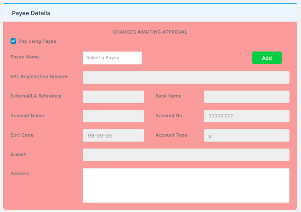Click the Account Type label
The image size is (301, 212).
tap(171, 135)
